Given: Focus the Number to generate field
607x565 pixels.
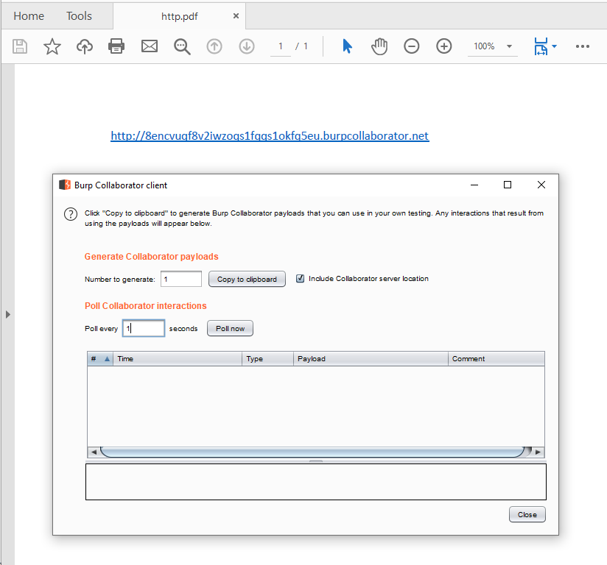Looking at the screenshot, I should [181, 279].
